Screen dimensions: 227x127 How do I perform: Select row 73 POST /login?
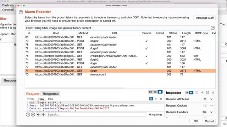tap(120, 64)
